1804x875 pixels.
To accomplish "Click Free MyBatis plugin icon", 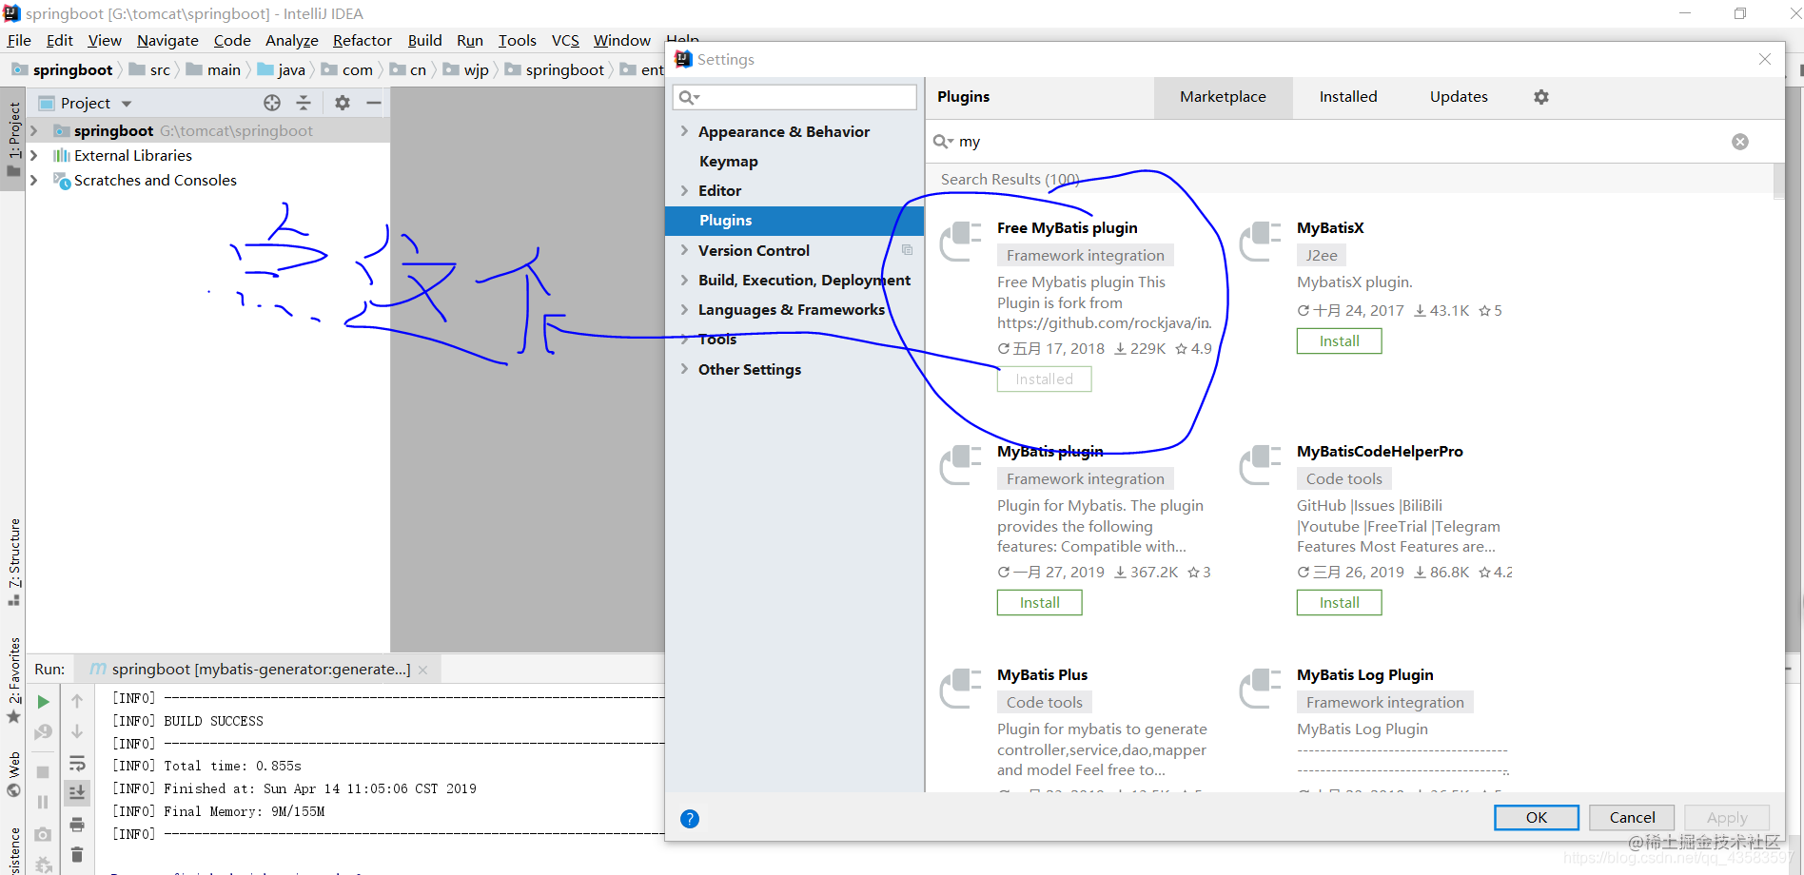I will tap(961, 240).
